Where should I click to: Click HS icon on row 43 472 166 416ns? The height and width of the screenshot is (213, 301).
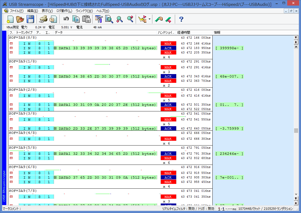tap(11, 44)
